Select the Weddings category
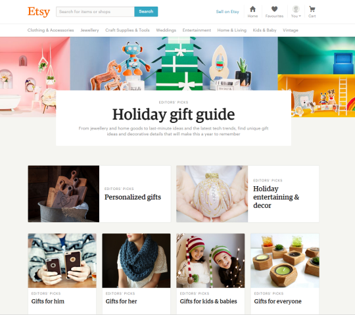 point(166,30)
